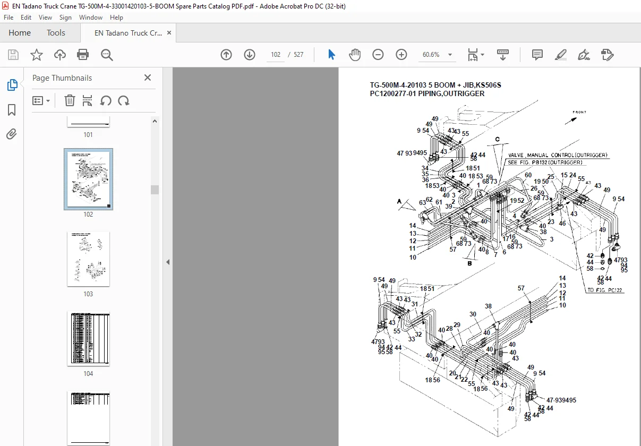Open the Bookmarks sidebar panel
Screen dimensions: 641x446
(x=12, y=110)
